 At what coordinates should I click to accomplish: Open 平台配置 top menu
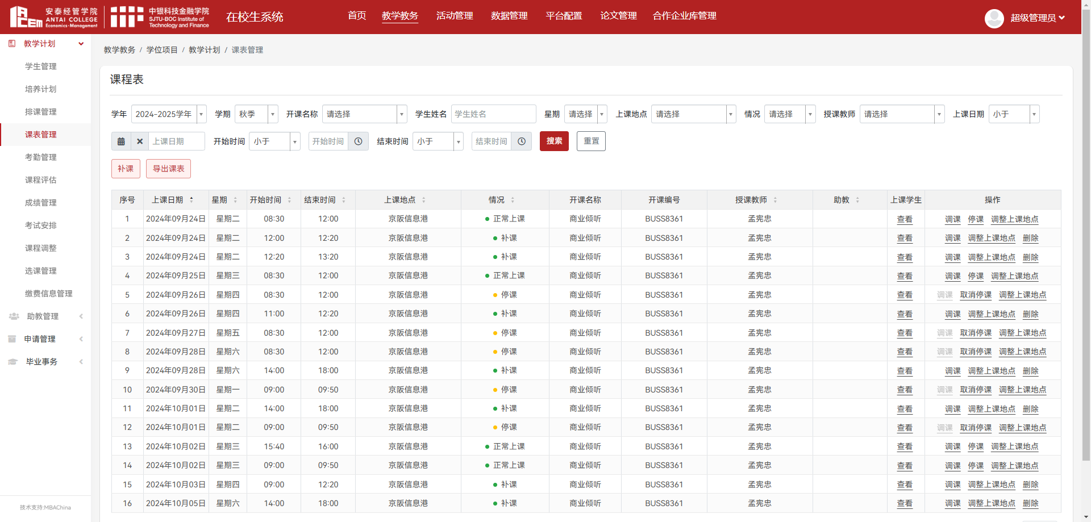coord(564,16)
